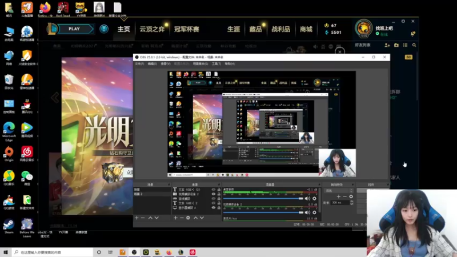The image size is (457, 257).
Task: Mute 视频捕获设备 2 audio speaker icon
Action: click(307, 212)
